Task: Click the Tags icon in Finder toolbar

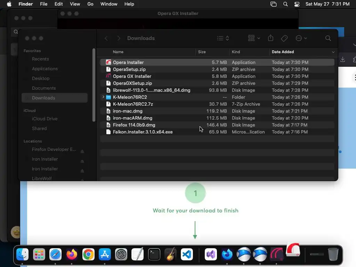Action: pyautogui.click(x=284, y=38)
